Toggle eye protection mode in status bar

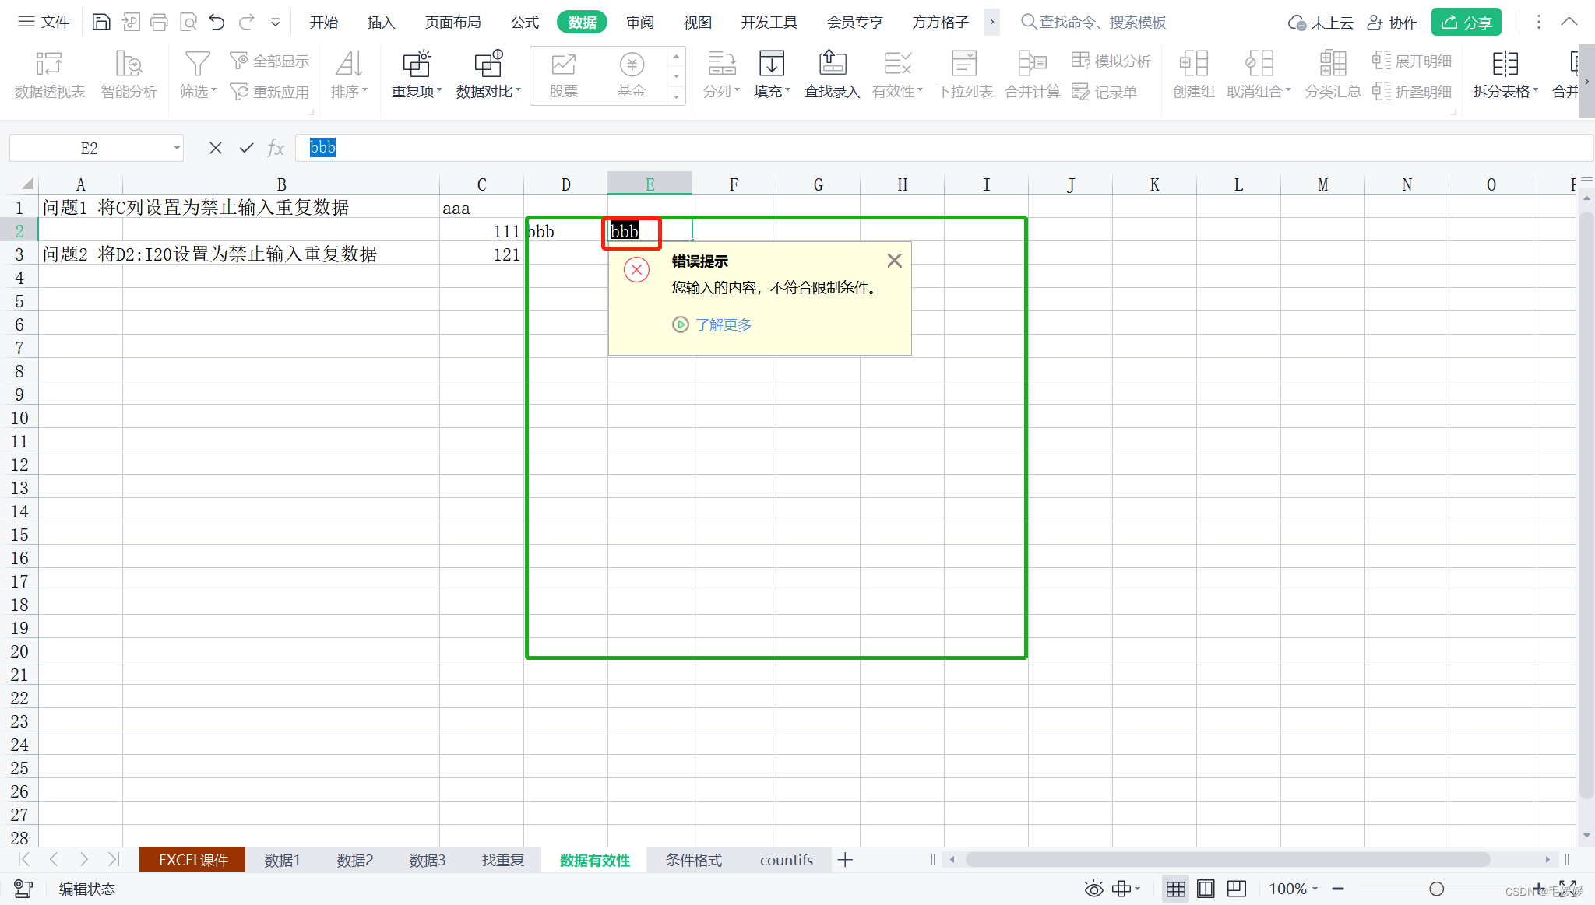tap(1093, 889)
